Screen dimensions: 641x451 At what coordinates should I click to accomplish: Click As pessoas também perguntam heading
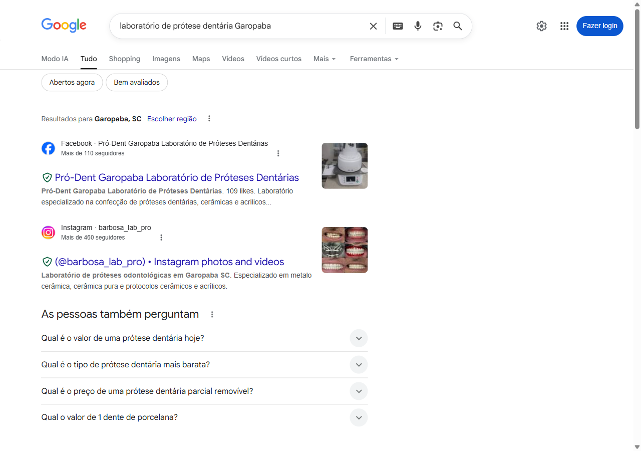click(x=120, y=314)
